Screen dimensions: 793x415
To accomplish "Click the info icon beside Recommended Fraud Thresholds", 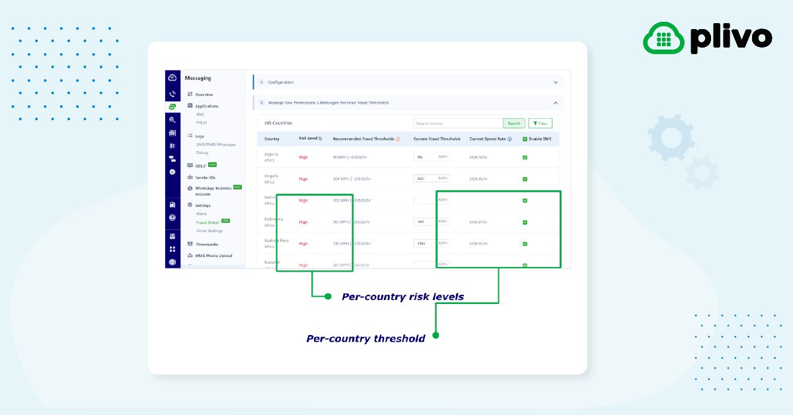I will tap(398, 139).
